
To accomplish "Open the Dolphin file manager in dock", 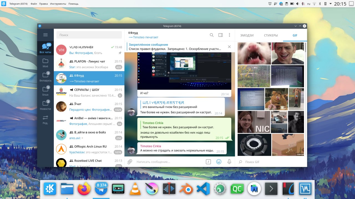I will point(67,189).
